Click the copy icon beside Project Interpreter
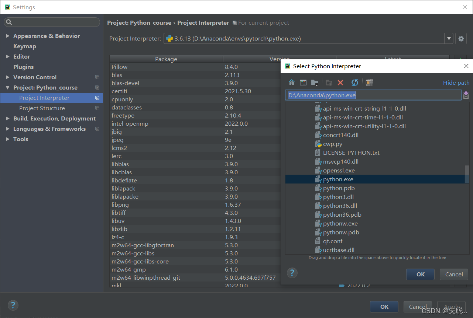This screenshot has height=318, width=473. [97, 98]
